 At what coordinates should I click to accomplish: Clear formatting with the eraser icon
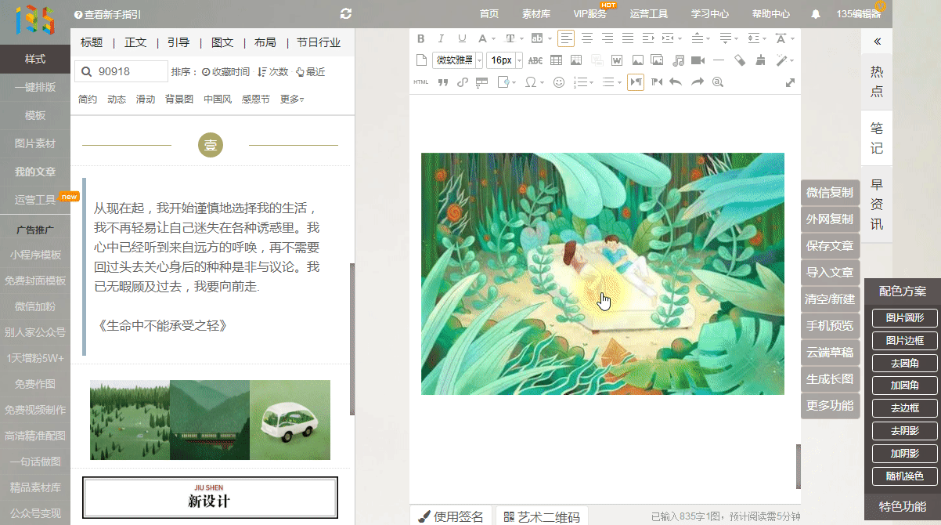coord(740,60)
